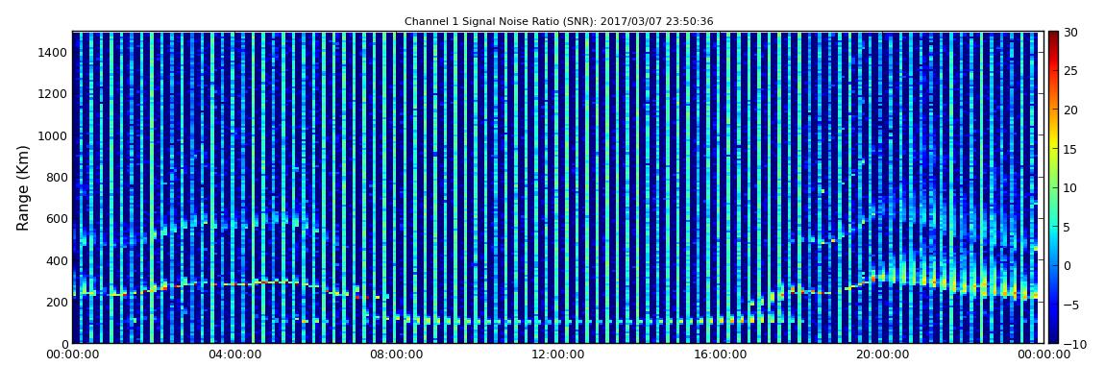Click the colorbar tick label 30
This screenshot has width=1105, height=391.
pos(1070,33)
